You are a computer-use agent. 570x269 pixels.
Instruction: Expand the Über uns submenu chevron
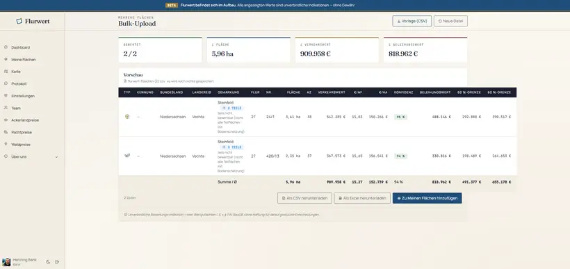(x=56, y=156)
